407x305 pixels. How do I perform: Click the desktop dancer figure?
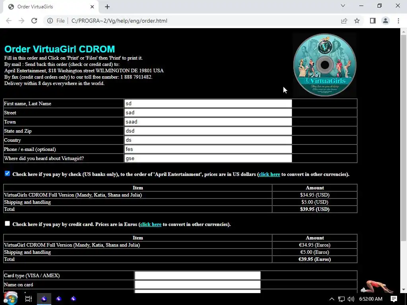point(377,287)
